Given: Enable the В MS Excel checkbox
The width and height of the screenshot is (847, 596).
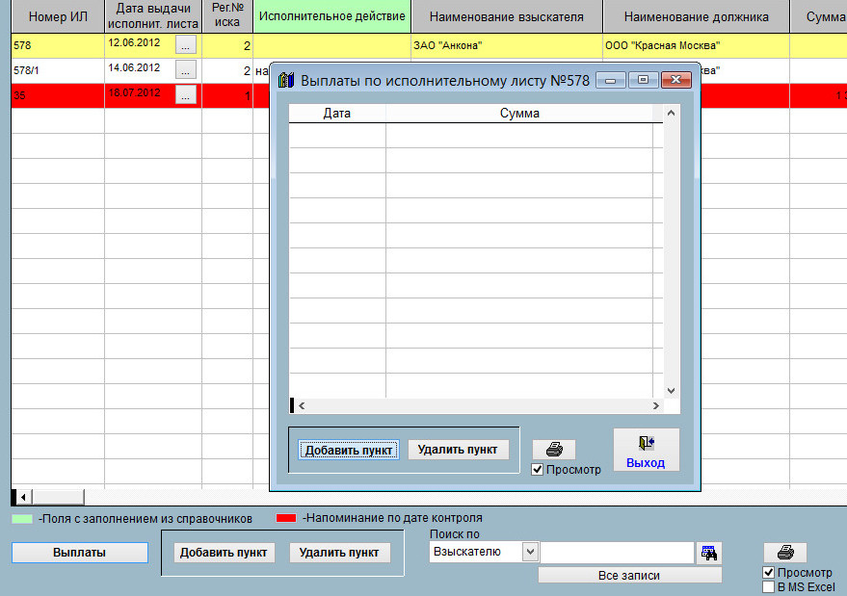Looking at the screenshot, I should 769,586.
